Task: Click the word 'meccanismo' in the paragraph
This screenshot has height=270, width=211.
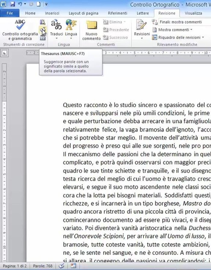Action: (x=84, y=154)
